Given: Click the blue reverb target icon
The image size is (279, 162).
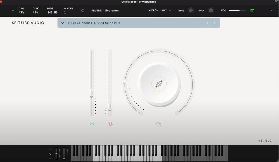Looking at the screenshot, I should coord(159,124).
